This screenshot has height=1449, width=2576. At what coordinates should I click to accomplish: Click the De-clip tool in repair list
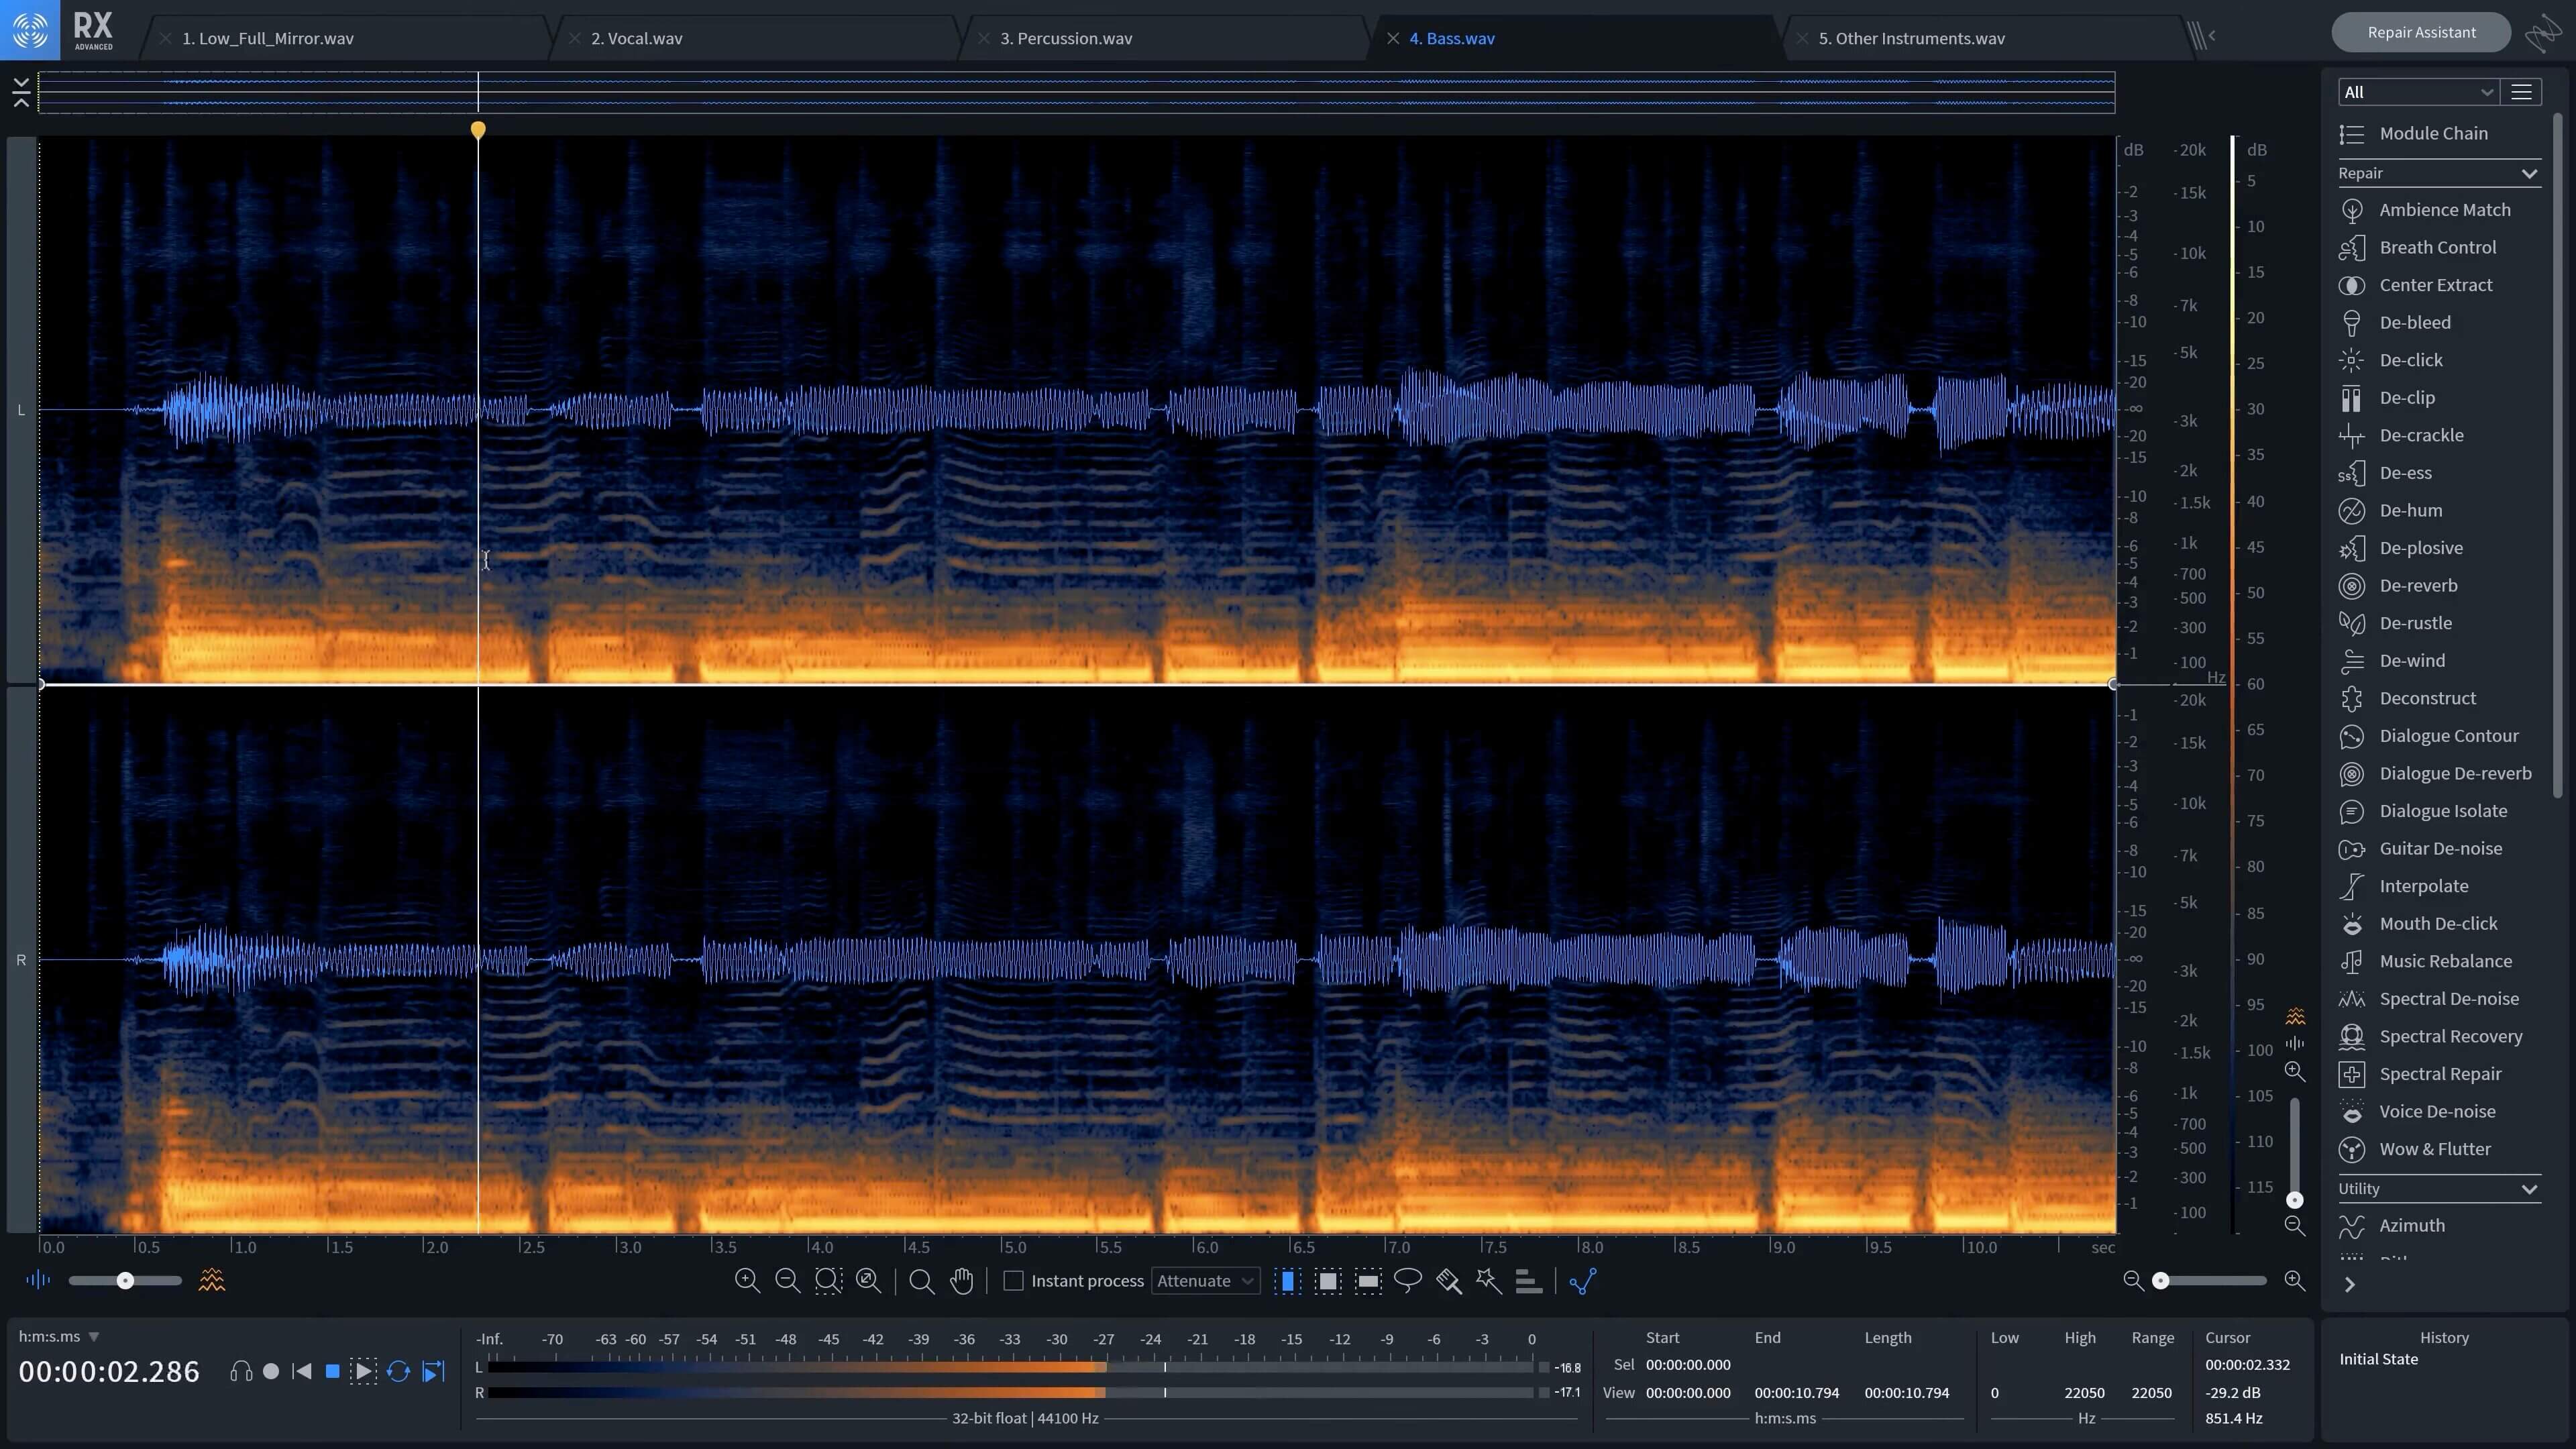click(x=2410, y=396)
